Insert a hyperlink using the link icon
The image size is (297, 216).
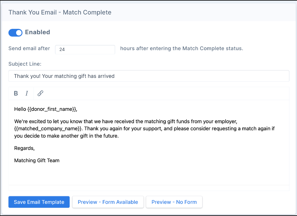(40, 93)
